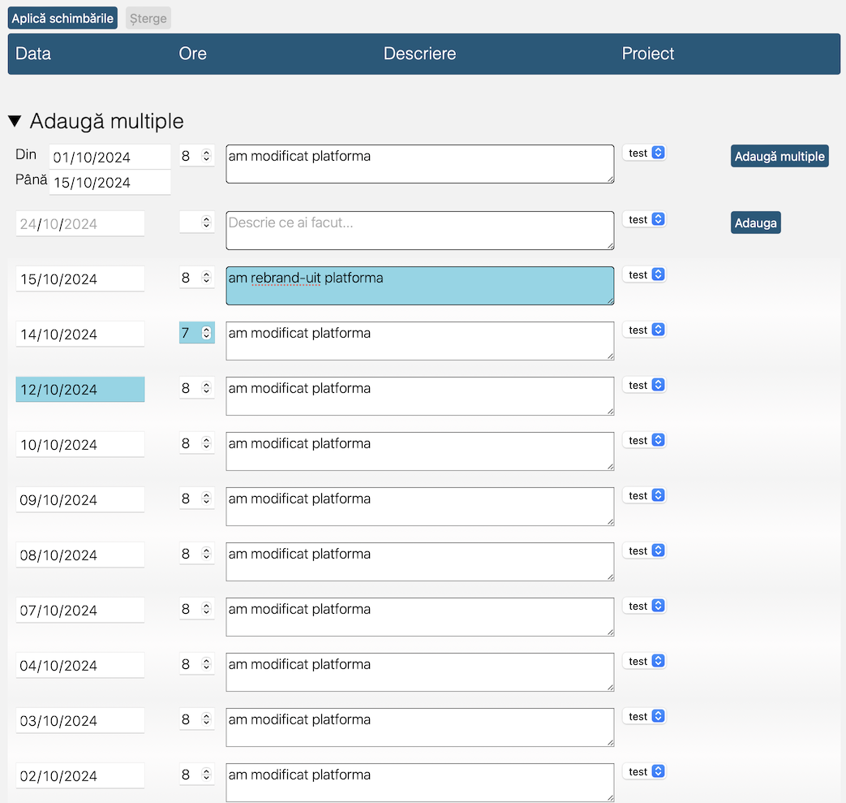Screen dimensions: 846x803
Task: Click the Adauga button
Action: 755,222
